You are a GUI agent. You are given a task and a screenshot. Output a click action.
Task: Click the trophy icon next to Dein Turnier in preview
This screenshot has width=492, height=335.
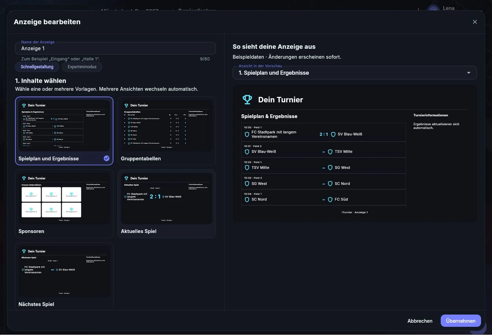247,100
